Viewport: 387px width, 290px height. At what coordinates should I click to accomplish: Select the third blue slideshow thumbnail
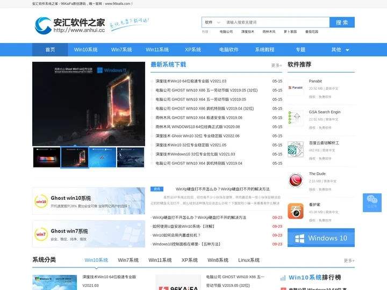pyautogui.click(x=103, y=157)
